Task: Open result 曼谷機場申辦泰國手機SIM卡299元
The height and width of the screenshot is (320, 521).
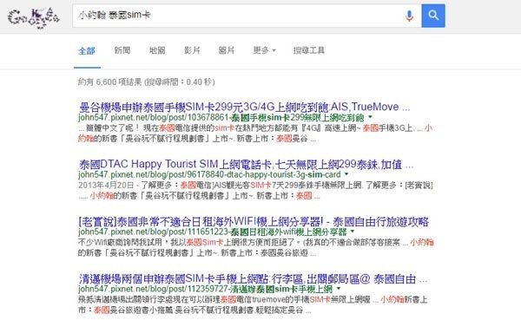Action: tap(245, 107)
